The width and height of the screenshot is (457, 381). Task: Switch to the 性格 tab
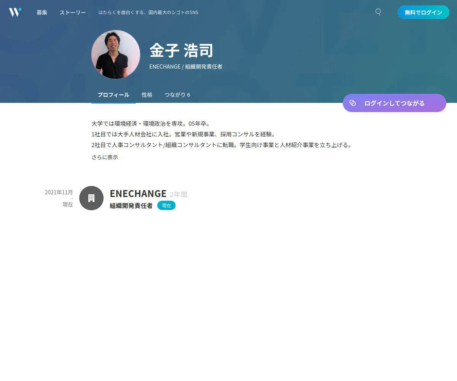147,95
